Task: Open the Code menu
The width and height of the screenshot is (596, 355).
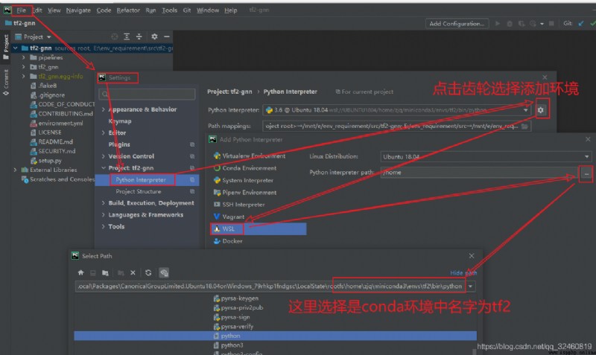Action: click(104, 10)
